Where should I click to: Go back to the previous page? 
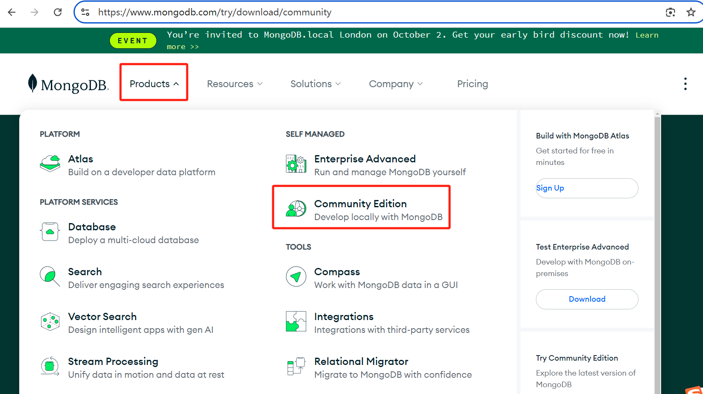(12, 12)
